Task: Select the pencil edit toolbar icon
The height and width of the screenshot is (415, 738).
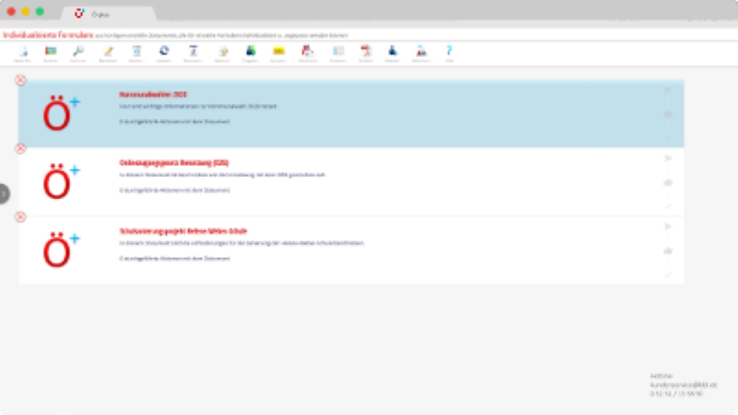Action: click(x=108, y=51)
